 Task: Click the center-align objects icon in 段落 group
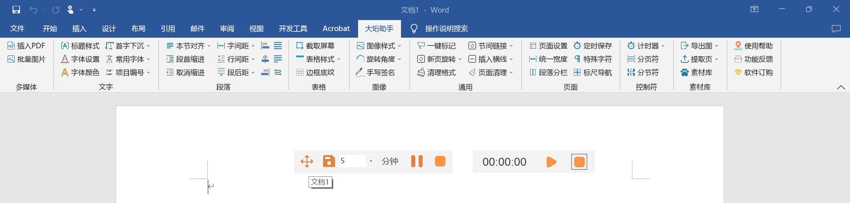265,59
